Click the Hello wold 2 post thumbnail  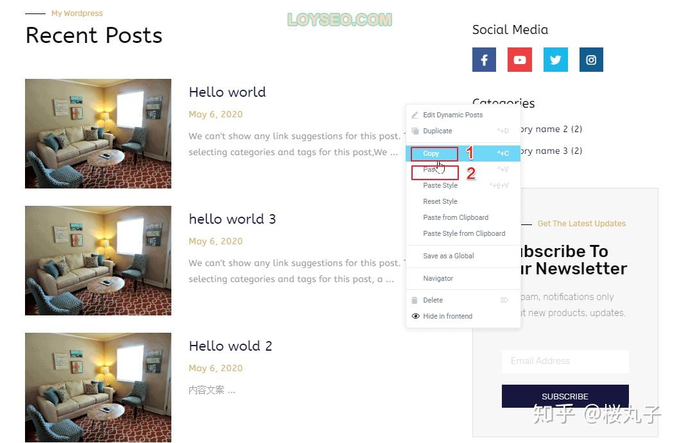(x=98, y=387)
